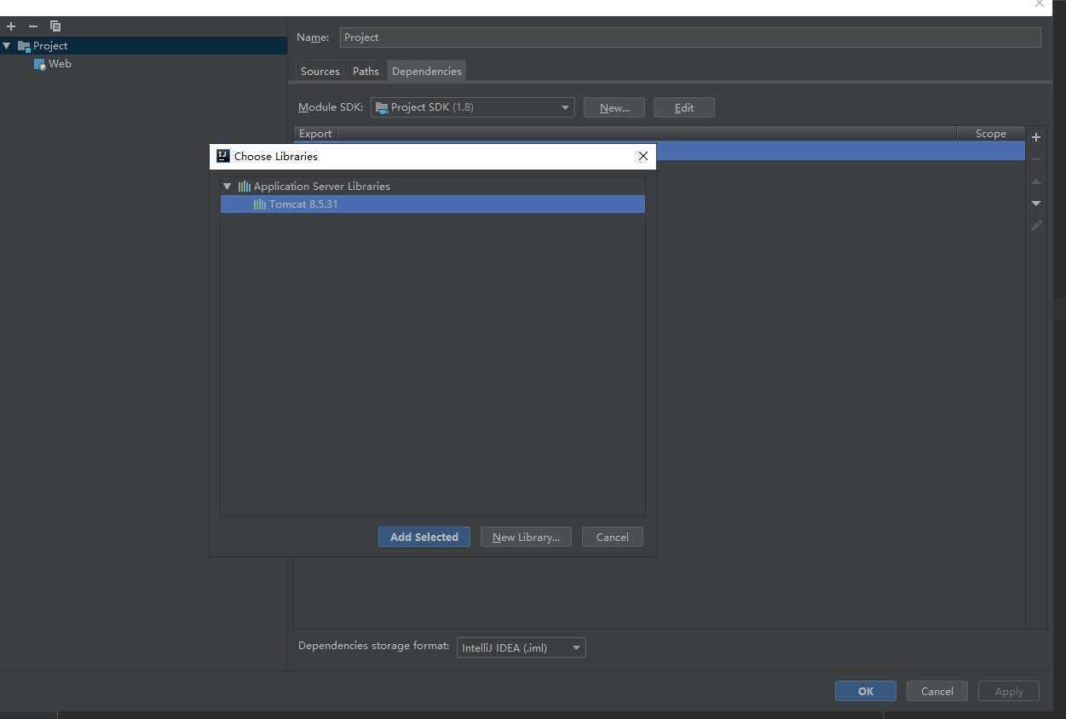The height and width of the screenshot is (719, 1066).
Task: Collapse Application Server Libraries node
Action: pyautogui.click(x=228, y=187)
